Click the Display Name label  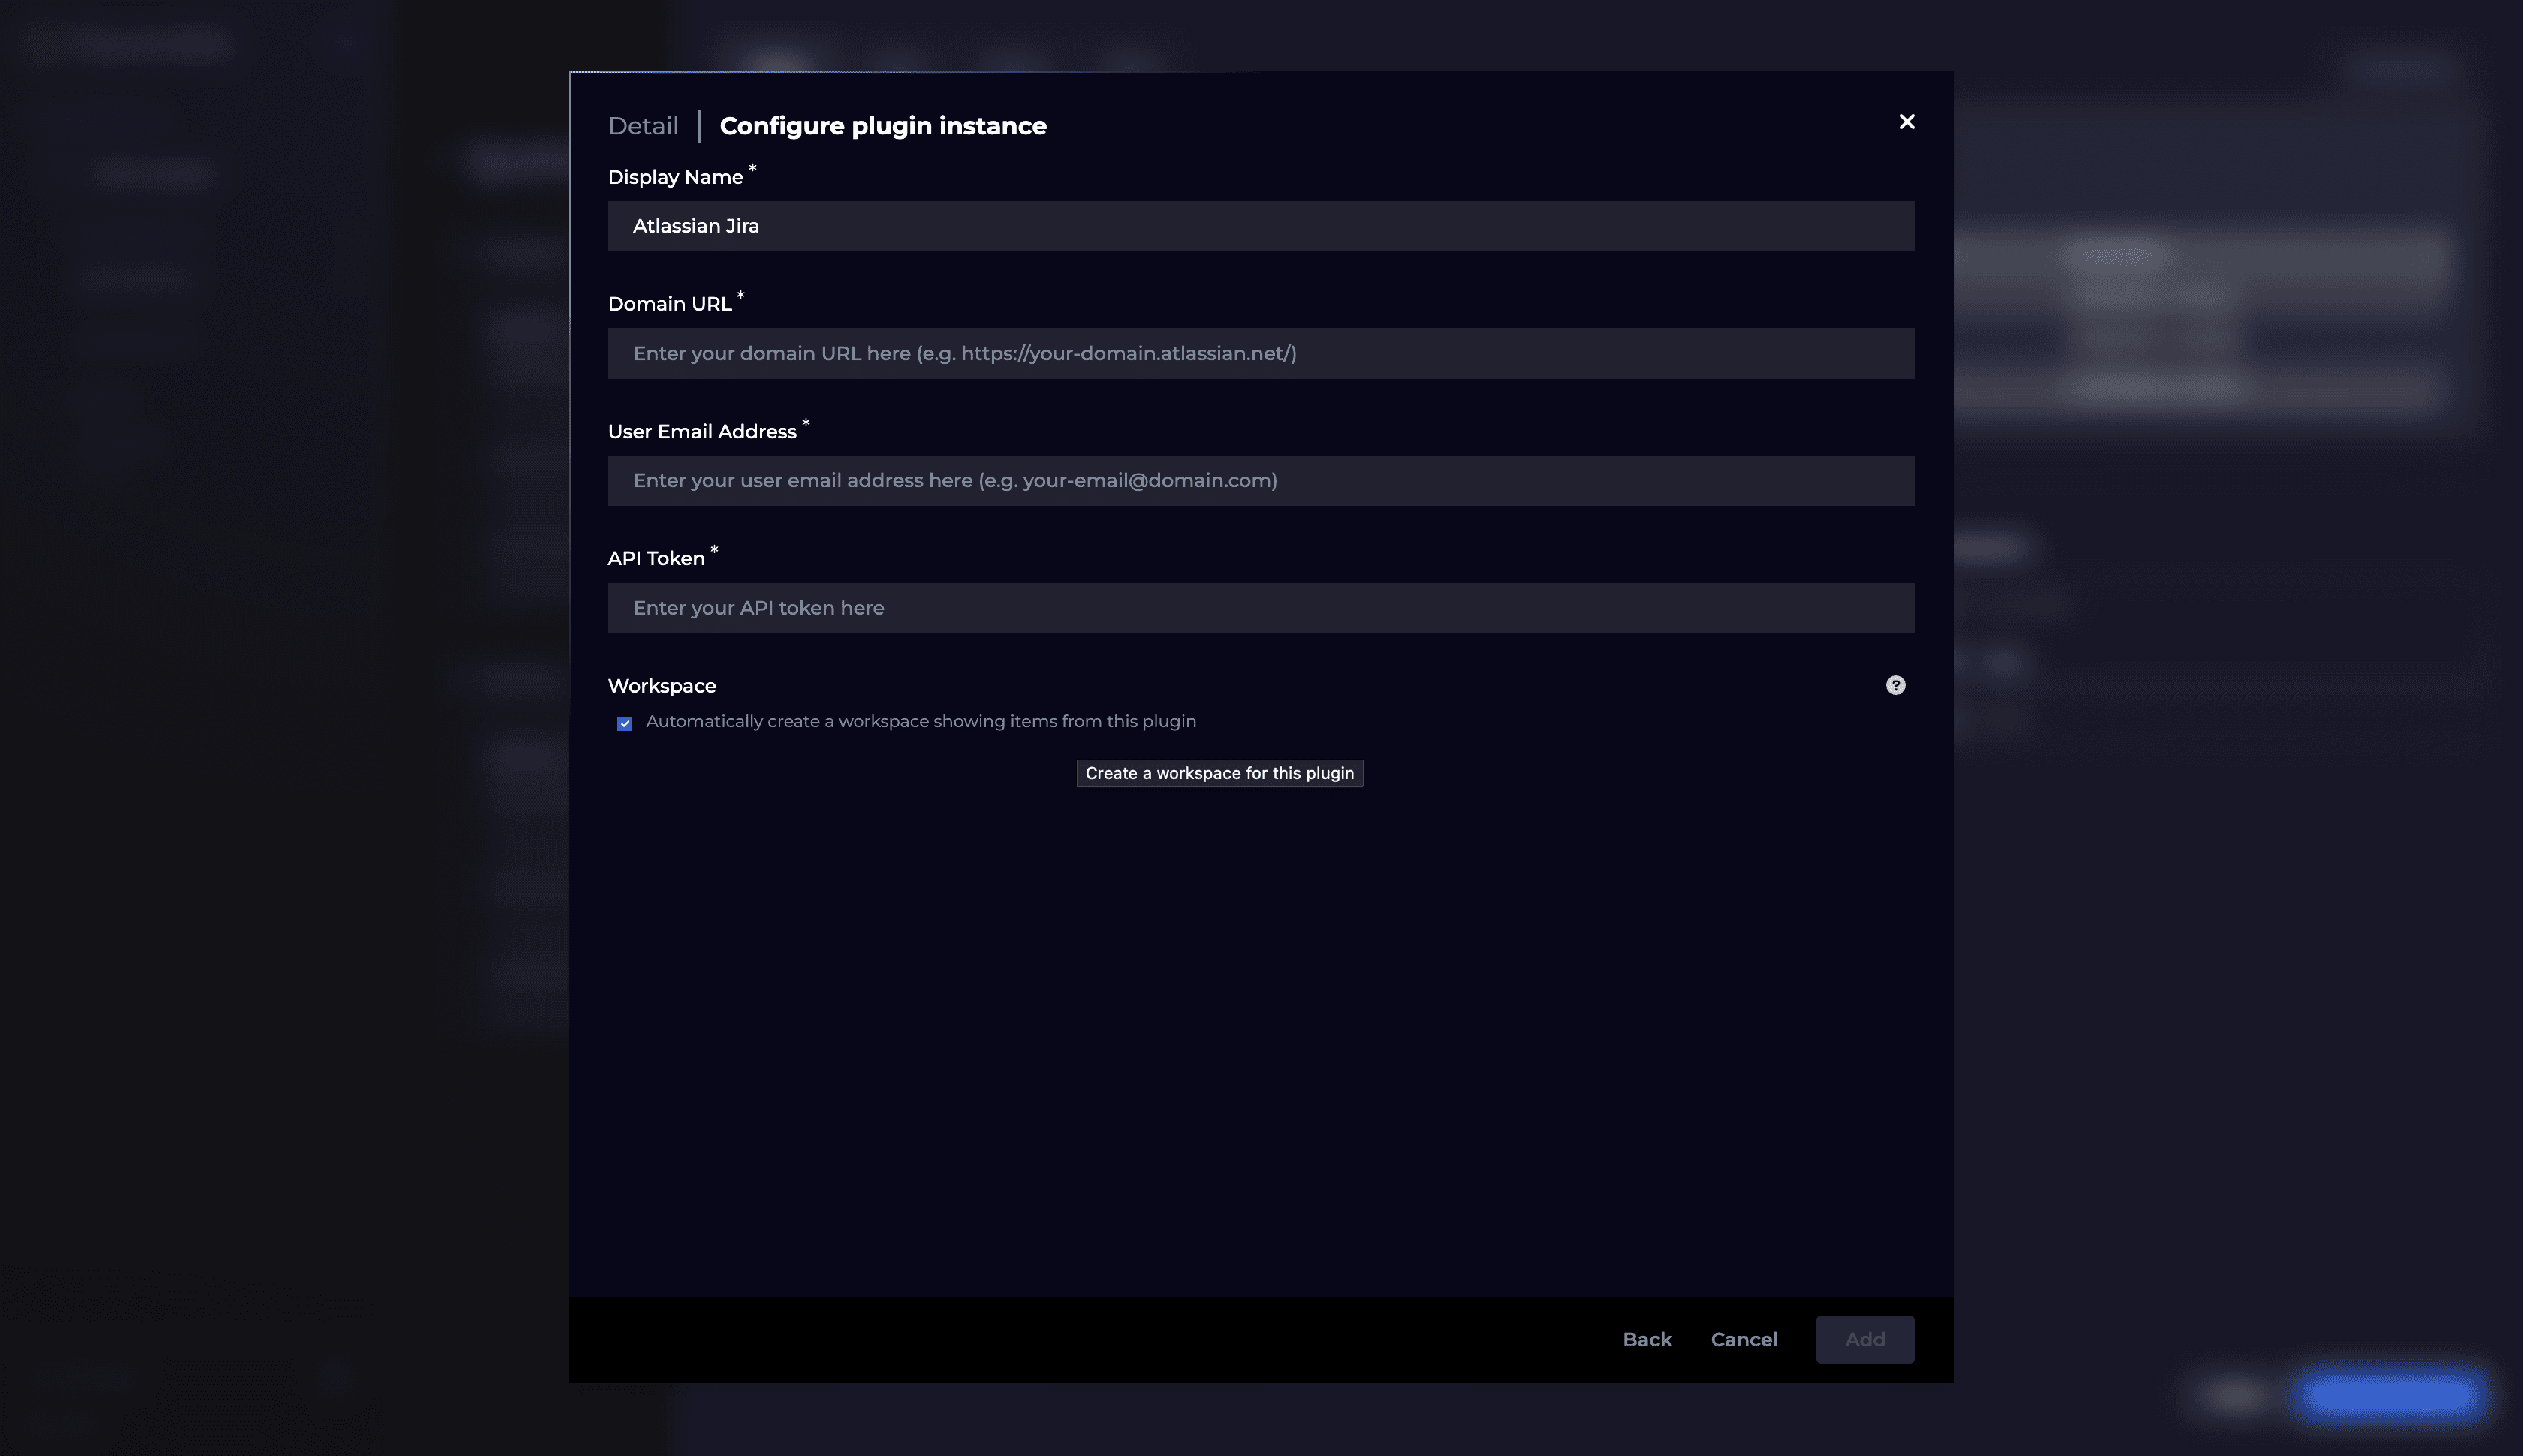click(675, 177)
